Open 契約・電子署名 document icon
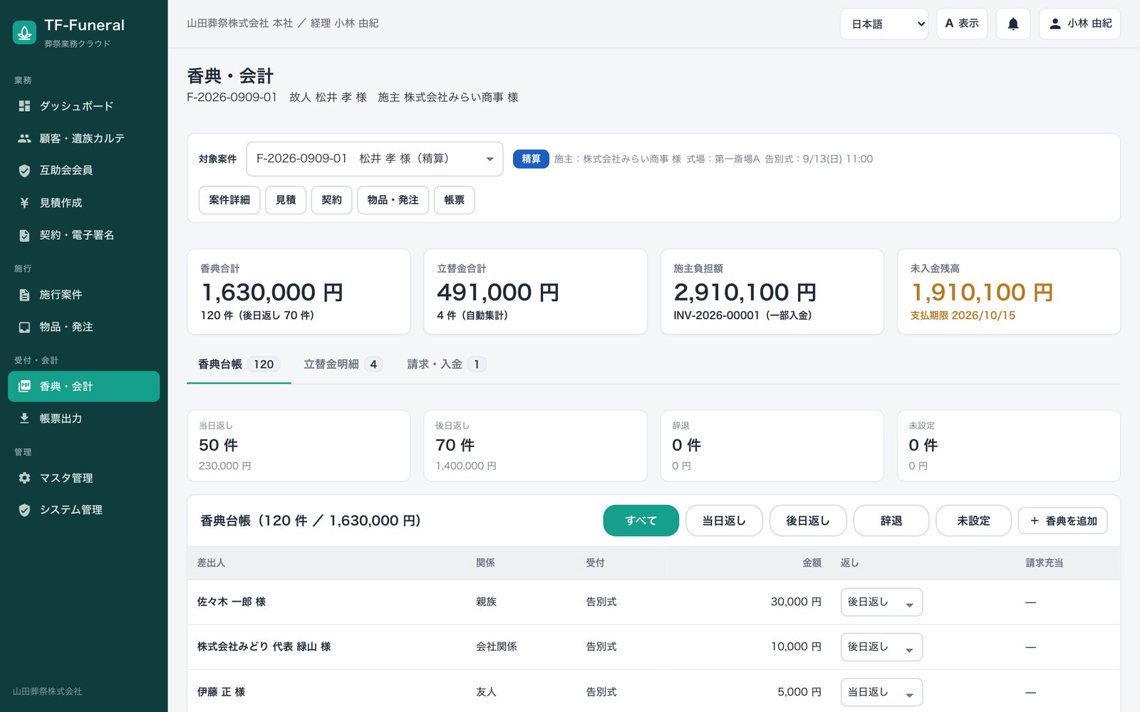Viewport: 1140px width, 712px height. [24, 235]
